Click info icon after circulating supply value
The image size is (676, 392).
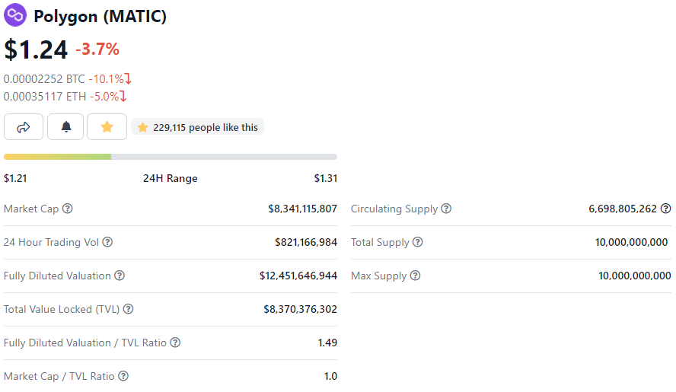click(666, 209)
